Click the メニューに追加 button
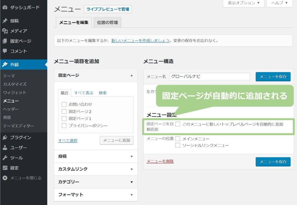Screen dimensions: 297x205 click(116, 140)
